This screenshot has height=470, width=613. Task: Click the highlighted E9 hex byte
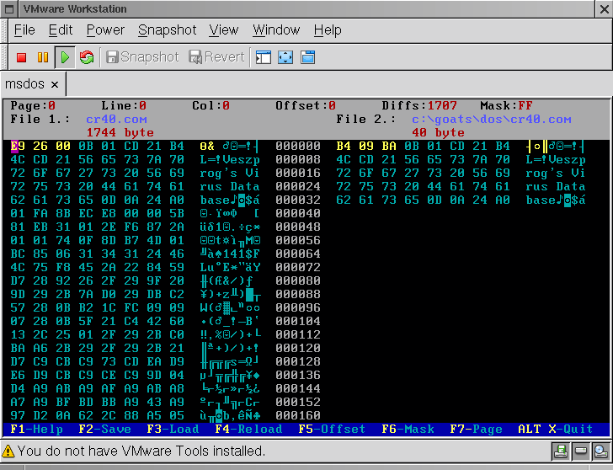[x=18, y=147]
